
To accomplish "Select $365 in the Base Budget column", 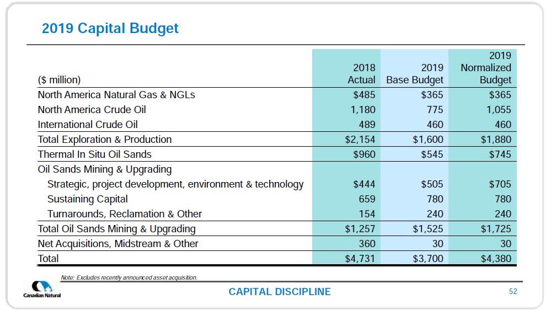I will coord(432,95).
